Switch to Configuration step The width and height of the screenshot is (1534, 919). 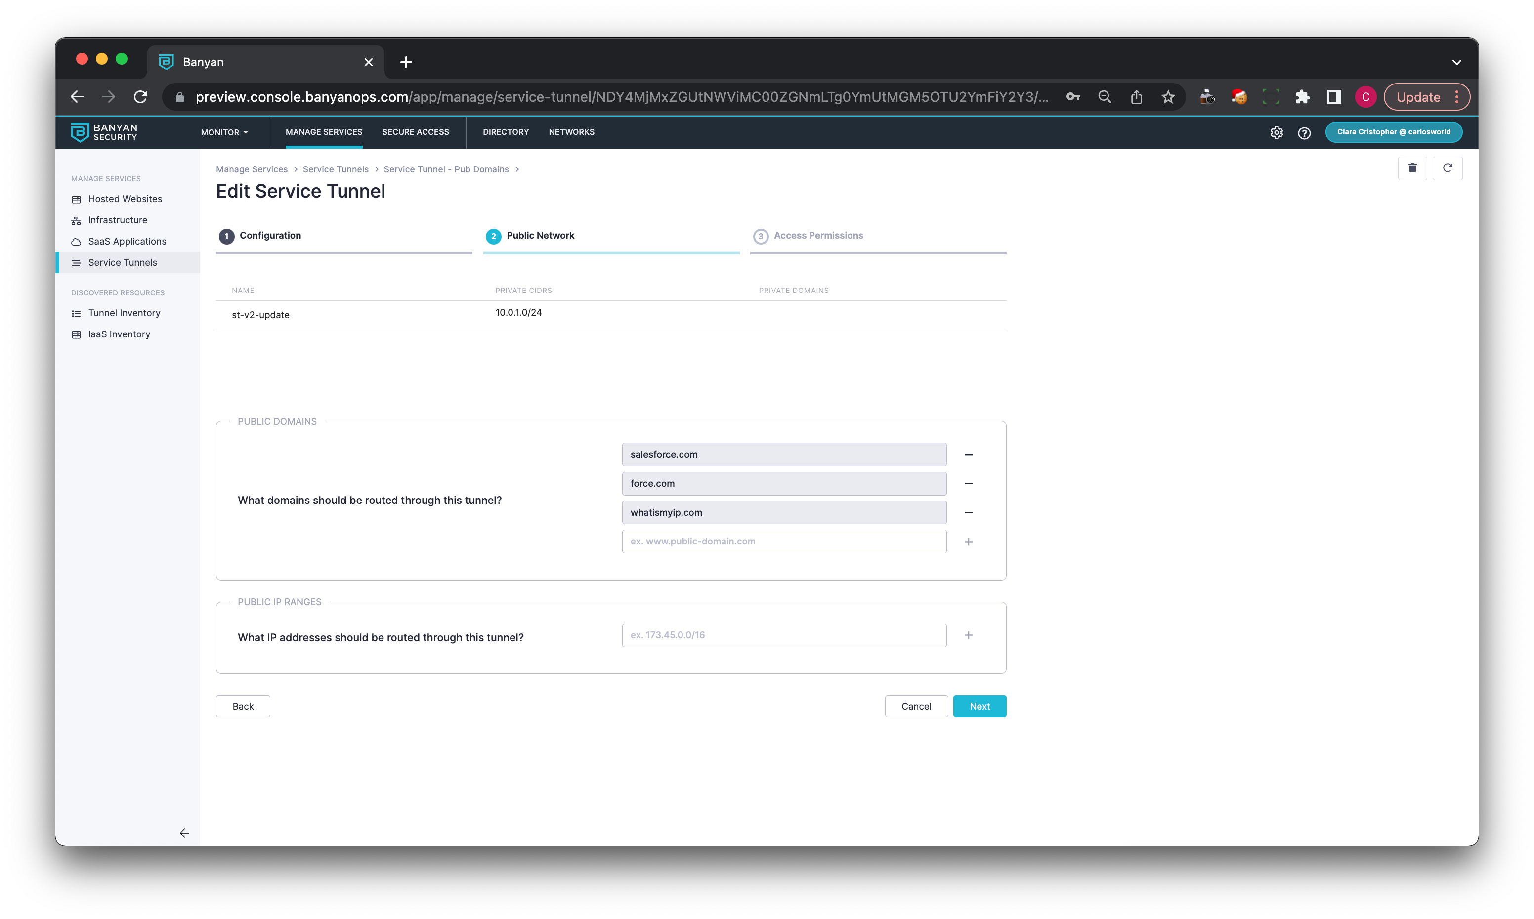pyautogui.click(x=270, y=235)
